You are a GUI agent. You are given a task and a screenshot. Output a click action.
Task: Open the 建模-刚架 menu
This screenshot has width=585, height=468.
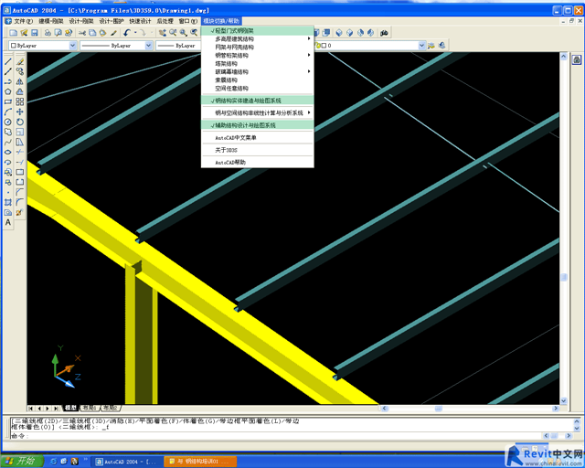coord(51,21)
